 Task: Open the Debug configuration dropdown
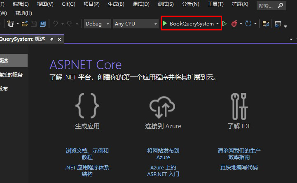pos(97,24)
